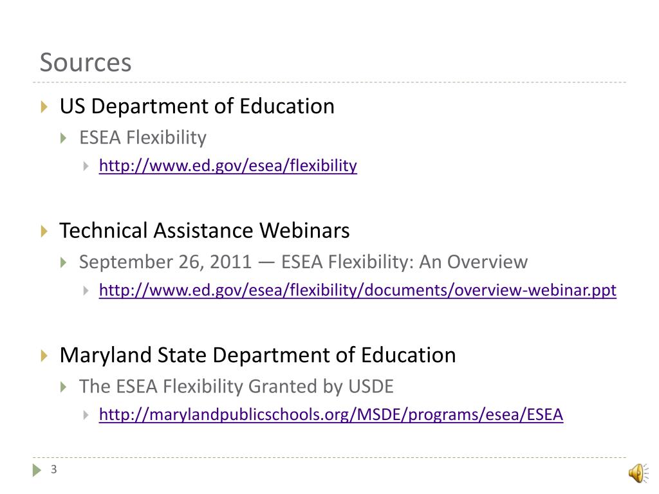Click the sub-bullet beside The ESEA Flexibility Granted

(x=64, y=387)
